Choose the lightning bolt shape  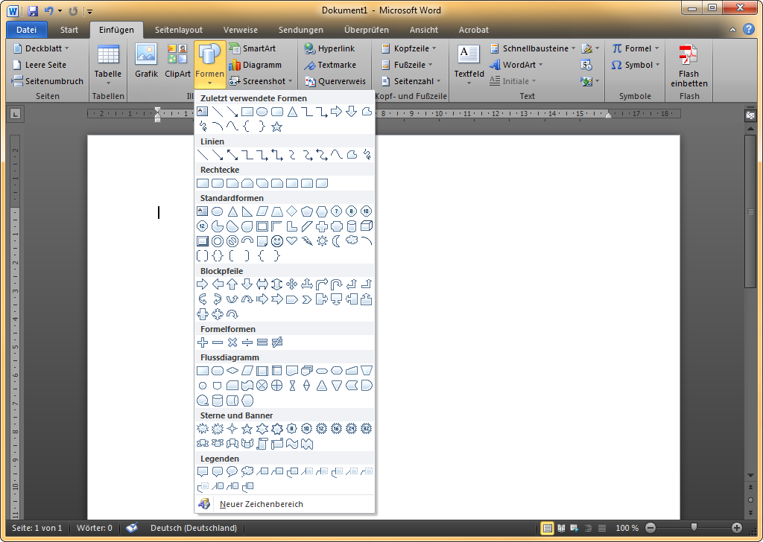[306, 241]
